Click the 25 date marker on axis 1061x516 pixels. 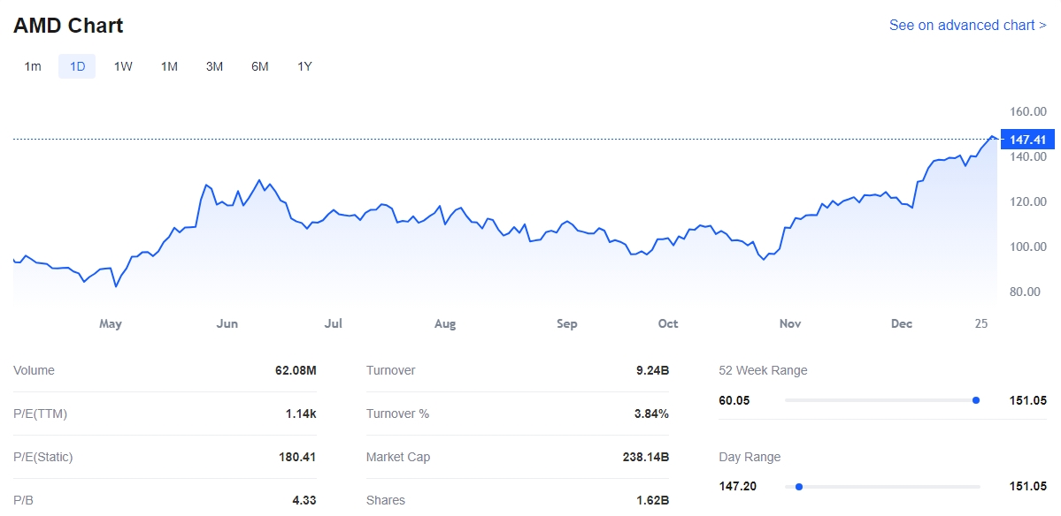tap(981, 324)
